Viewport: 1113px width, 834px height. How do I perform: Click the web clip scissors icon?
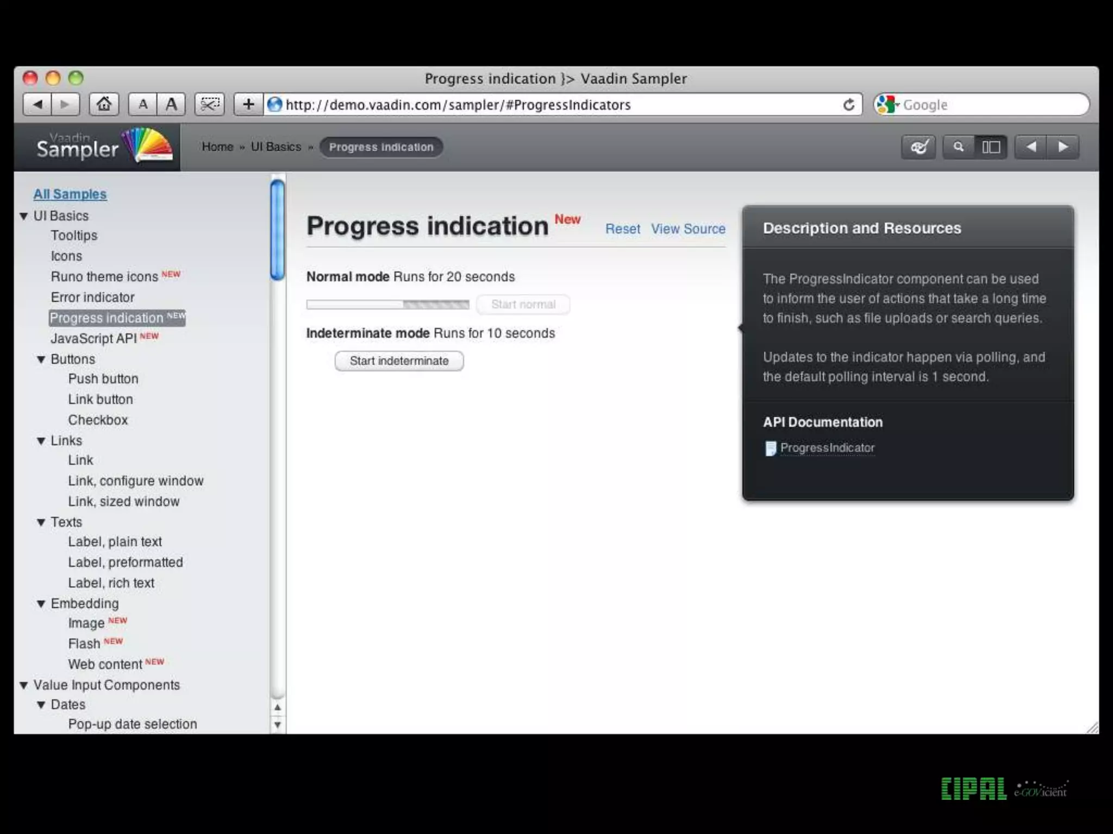click(x=209, y=104)
